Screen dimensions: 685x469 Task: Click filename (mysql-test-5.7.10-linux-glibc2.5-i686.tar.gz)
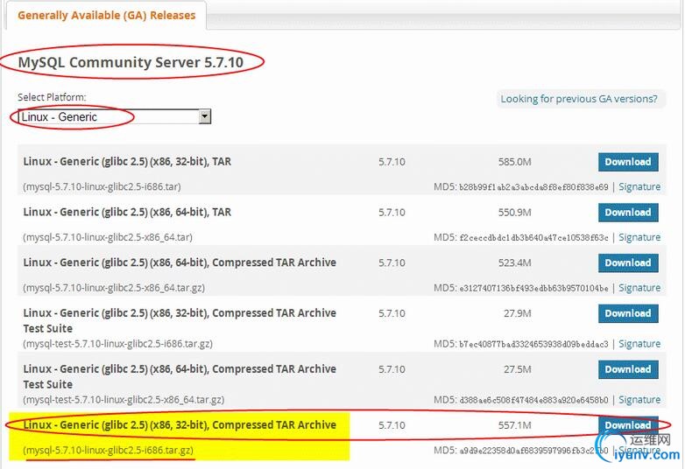pos(117,344)
